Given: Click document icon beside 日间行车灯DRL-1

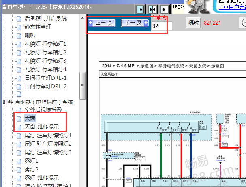Looking at the screenshot, I should coord(19,78).
